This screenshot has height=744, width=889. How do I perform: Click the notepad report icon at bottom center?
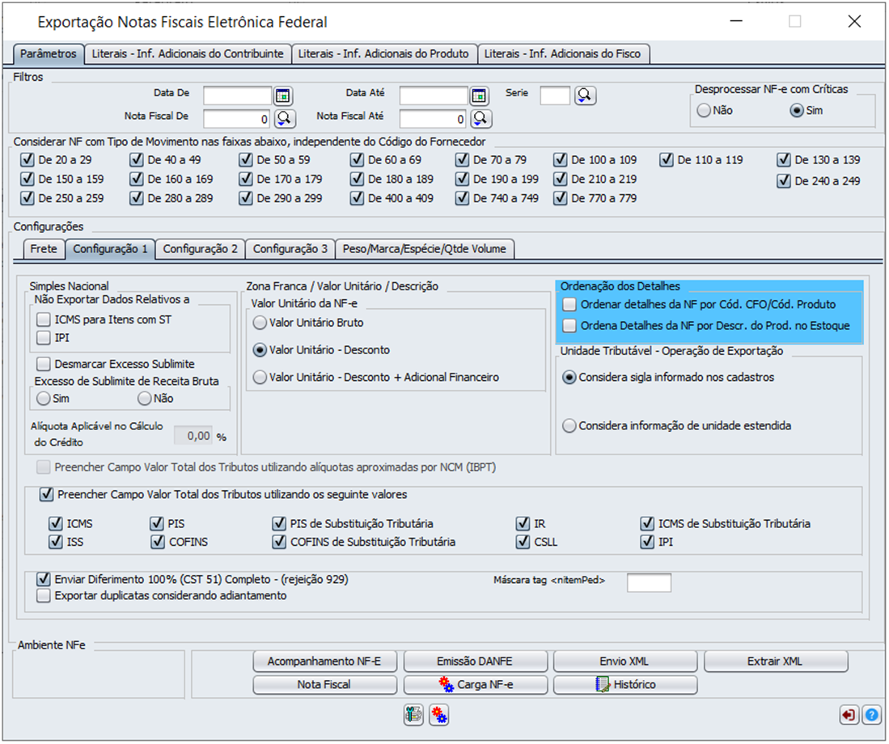[x=414, y=715]
